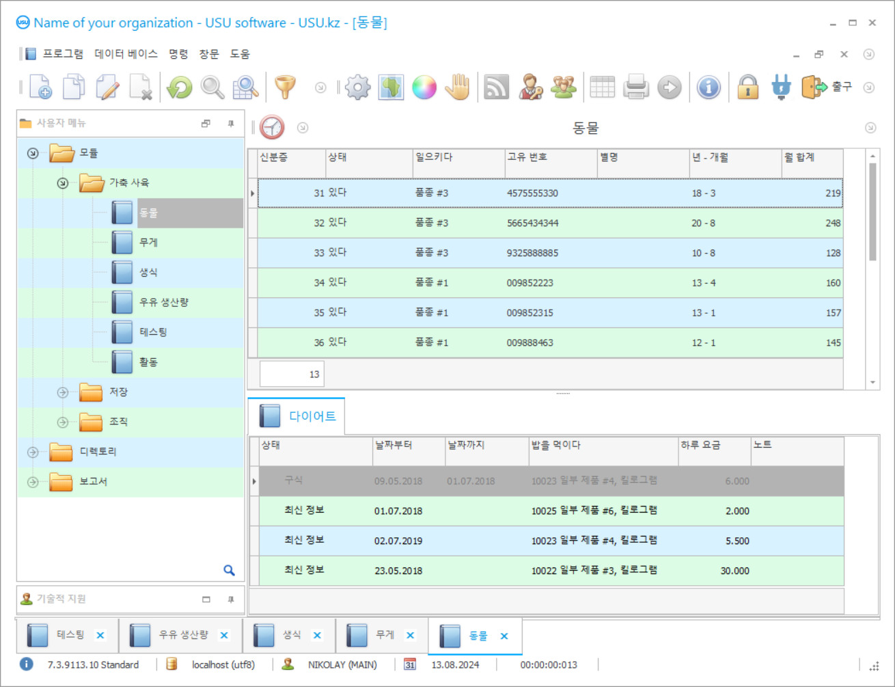Image resolution: width=895 pixels, height=687 pixels.
Task: Select 우유 생산량 in the tree
Action: click(164, 302)
